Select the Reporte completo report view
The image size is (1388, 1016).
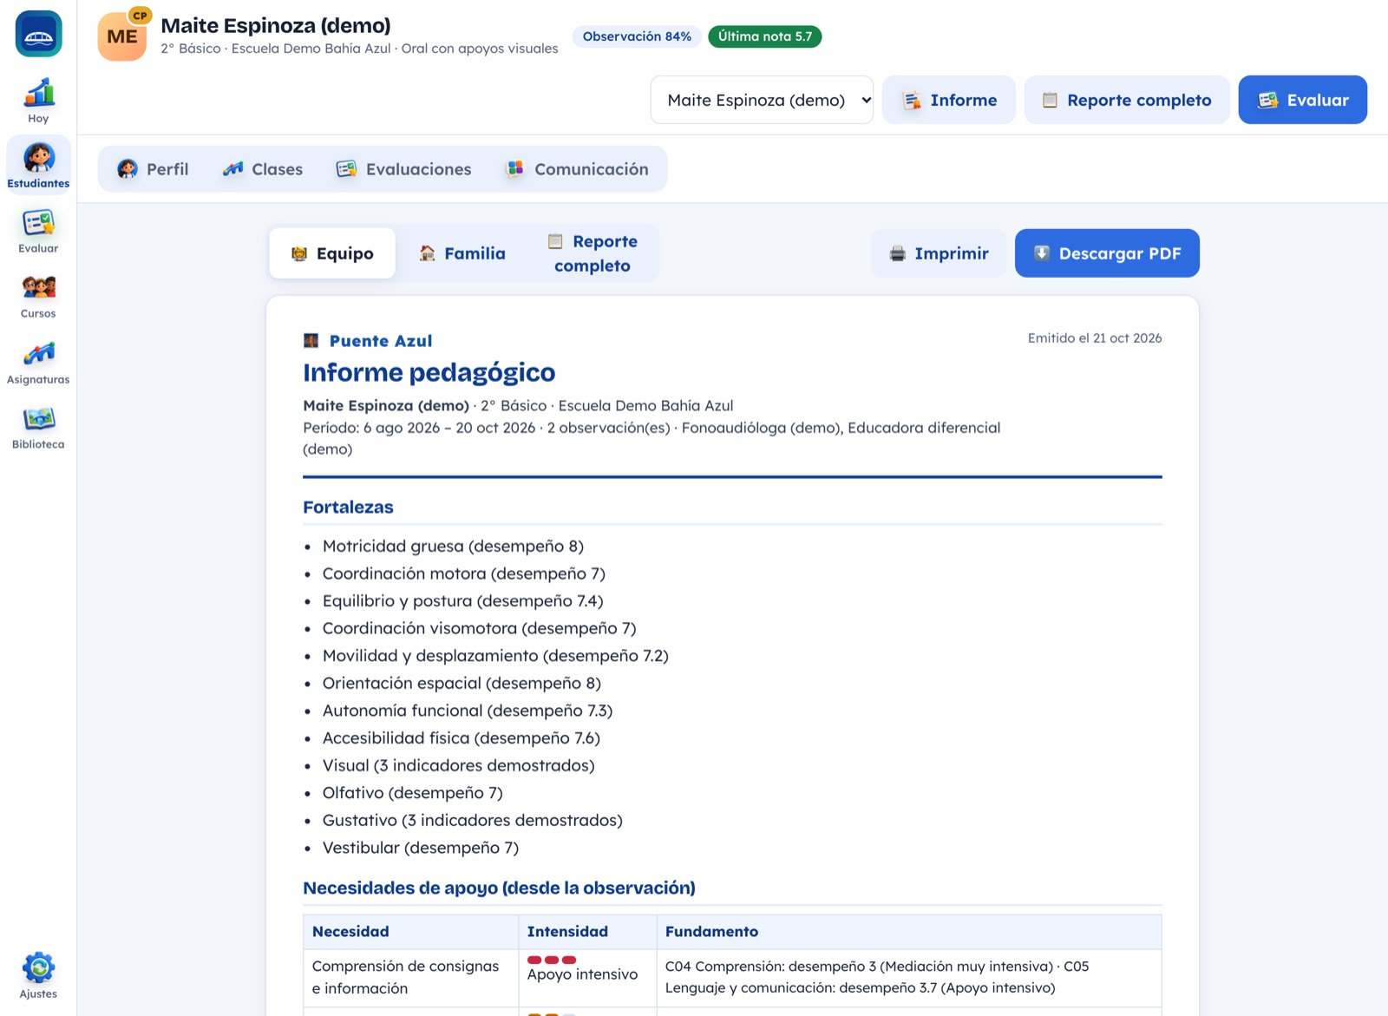(x=593, y=253)
